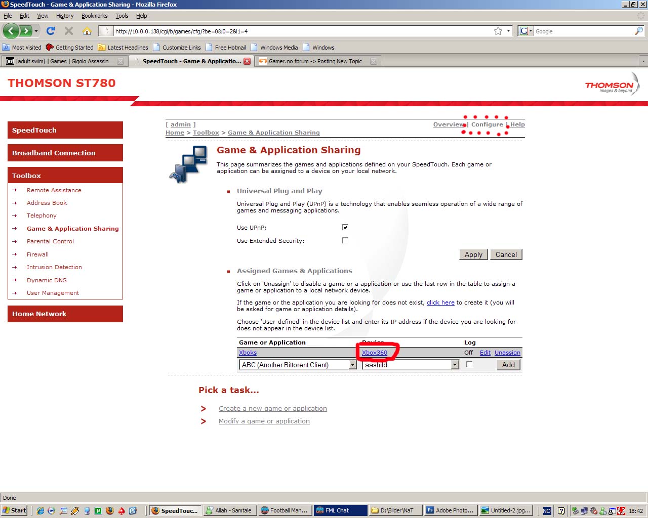
Task: Expand the ABC (Another Bittorent Client) game dropdown
Action: pyautogui.click(x=353, y=365)
